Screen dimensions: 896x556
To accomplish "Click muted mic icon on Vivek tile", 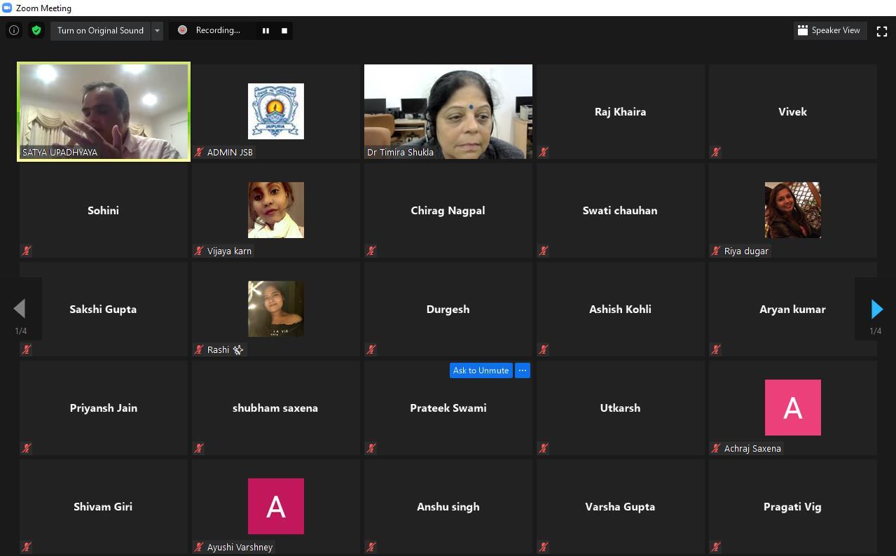I will [716, 152].
